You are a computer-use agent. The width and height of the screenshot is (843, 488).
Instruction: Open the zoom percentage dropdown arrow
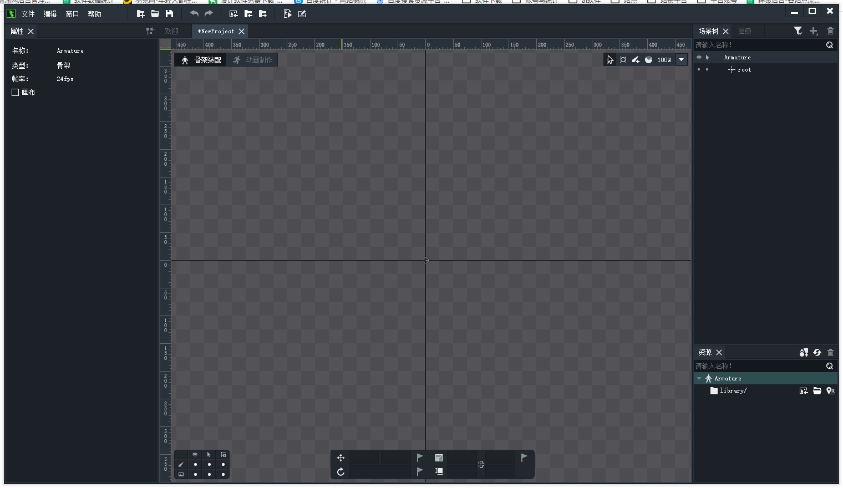(682, 60)
